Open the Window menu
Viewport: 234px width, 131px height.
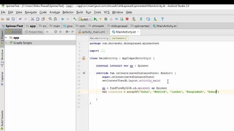(117, 12)
